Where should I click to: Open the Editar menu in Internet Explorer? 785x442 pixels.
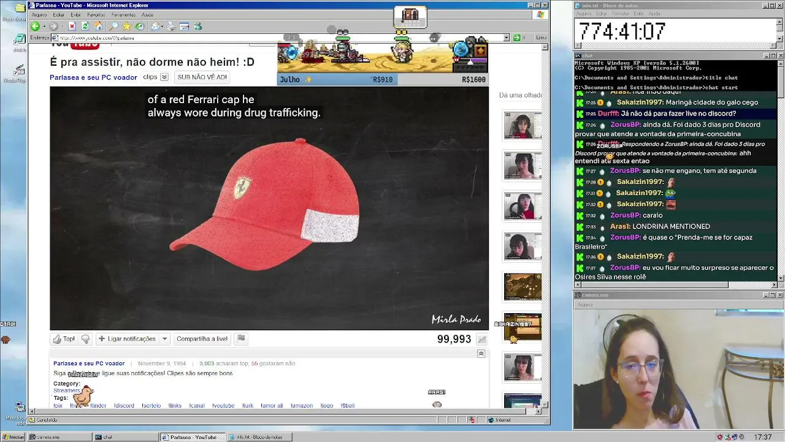point(59,15)
